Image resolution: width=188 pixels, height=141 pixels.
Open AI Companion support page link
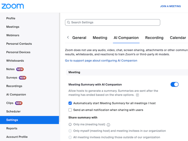point(101,61)
